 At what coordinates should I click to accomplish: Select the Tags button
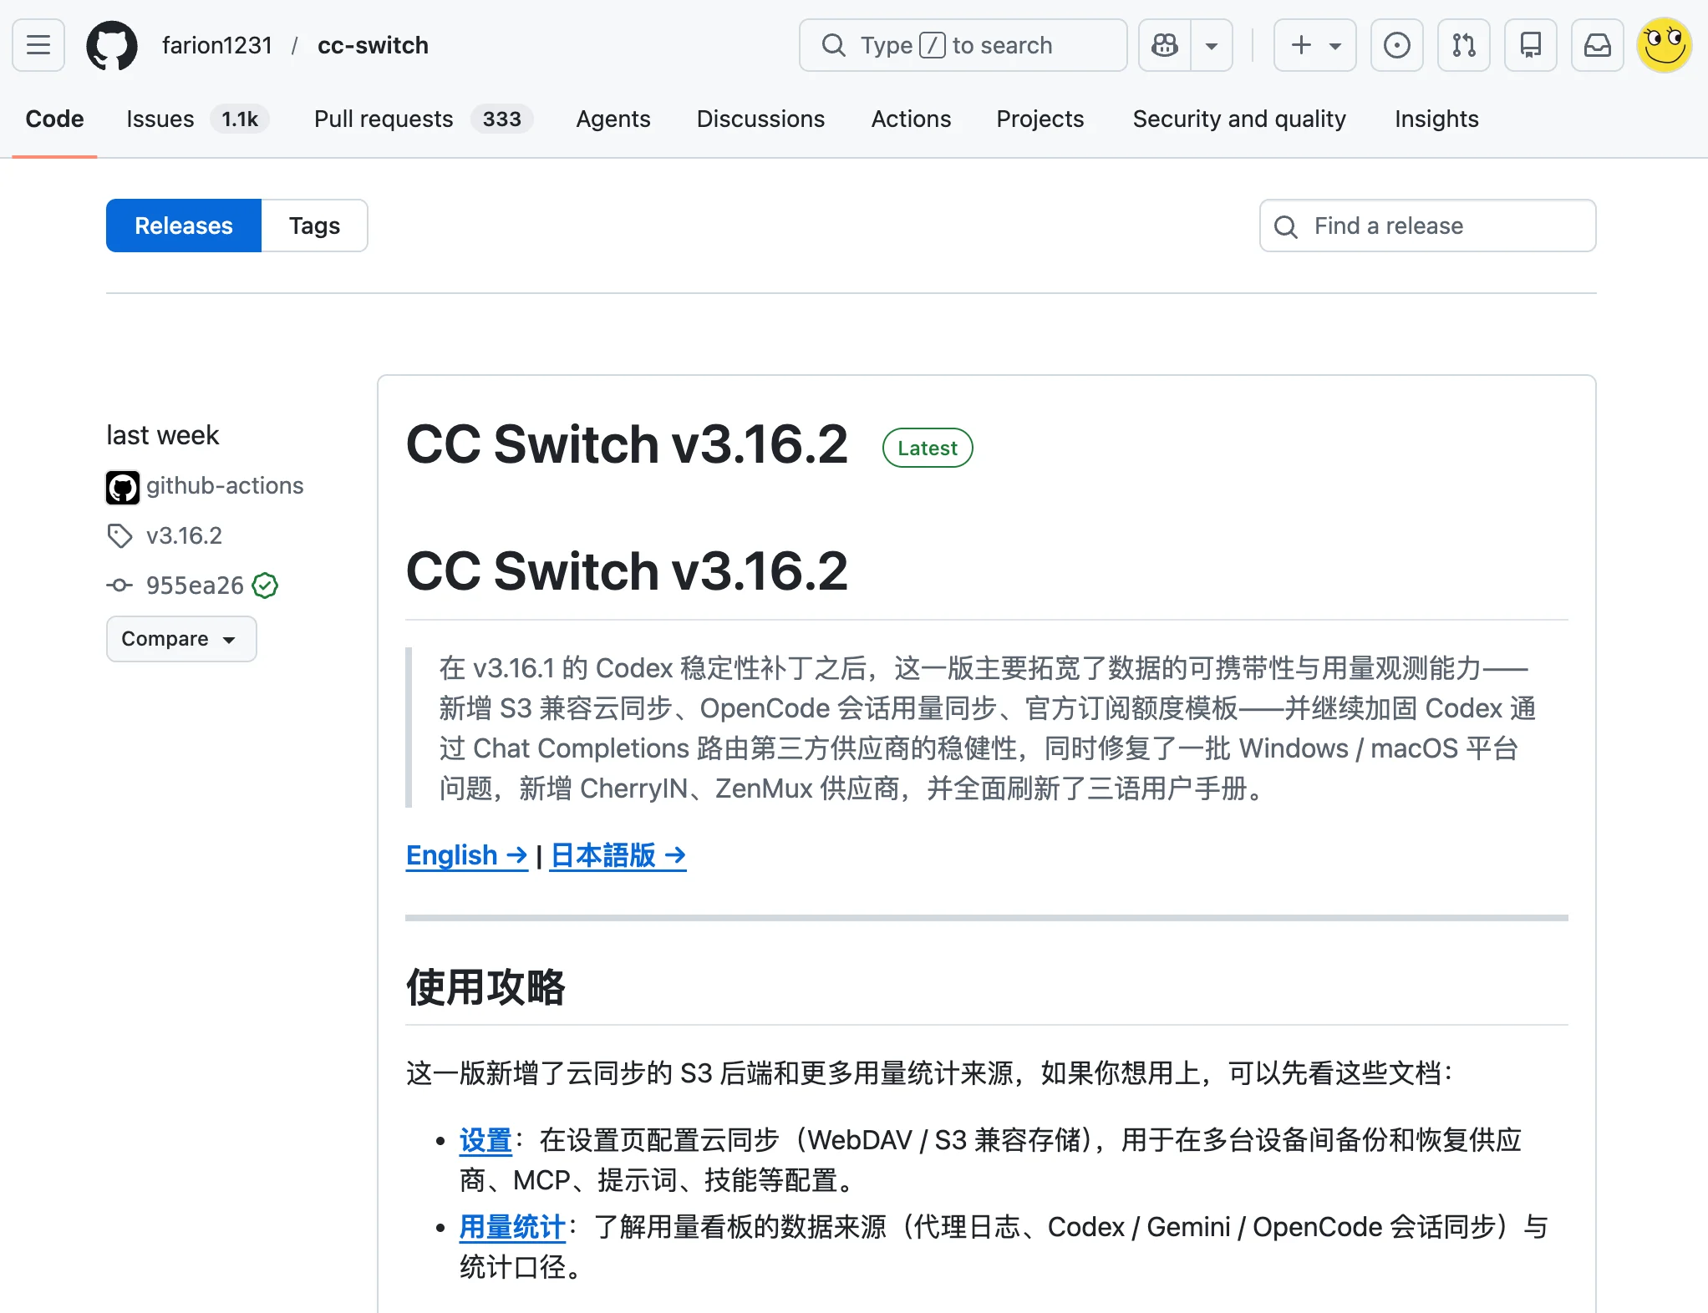314,226
